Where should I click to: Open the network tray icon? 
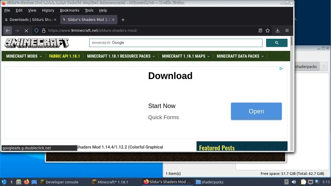pyautogui.click(x=311, y=182)
